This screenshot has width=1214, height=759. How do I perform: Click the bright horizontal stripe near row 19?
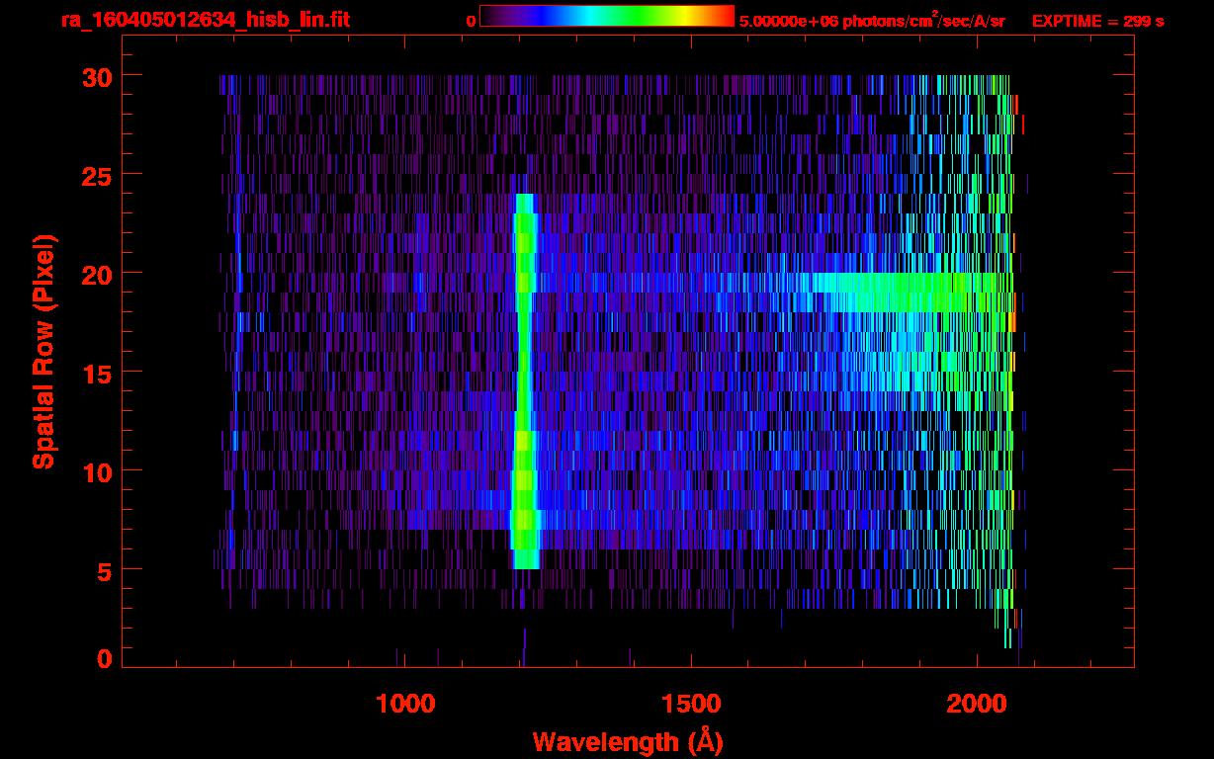click(x=910, y=293)
